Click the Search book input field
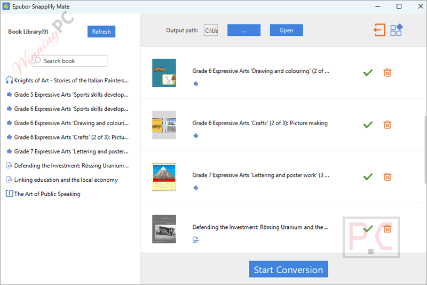Image resolution: width=427 pixels, height=285 pixels. click(x=70, y=61)
